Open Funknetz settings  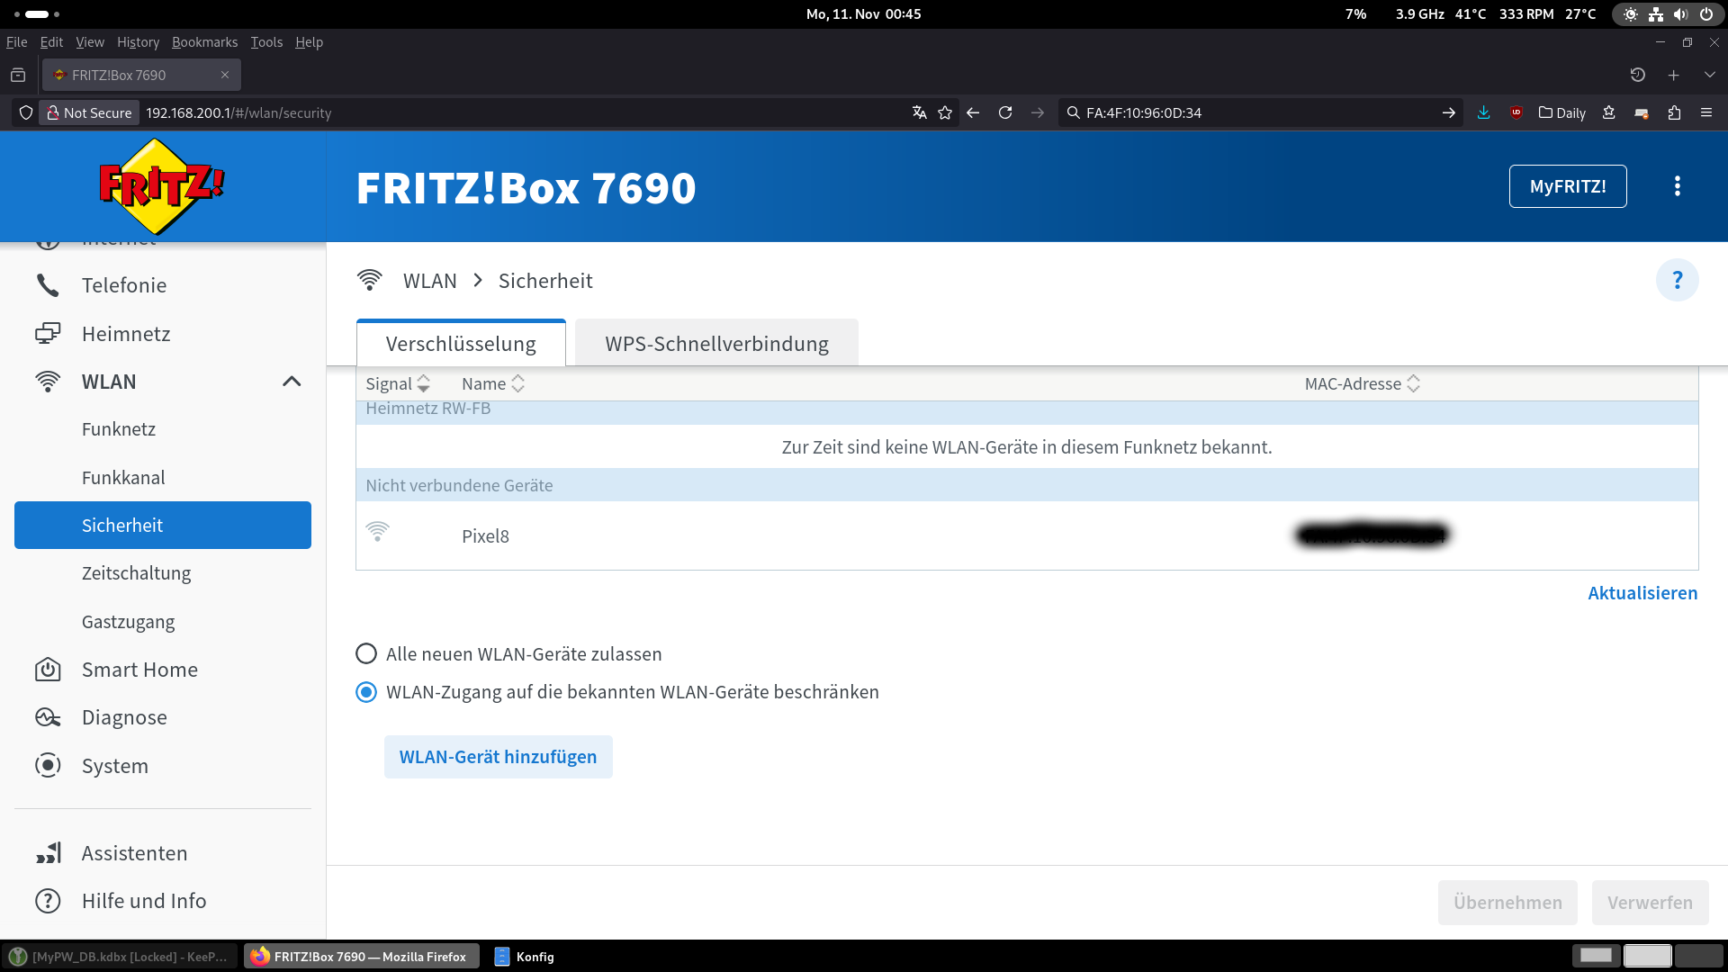[x=119, y=429]
